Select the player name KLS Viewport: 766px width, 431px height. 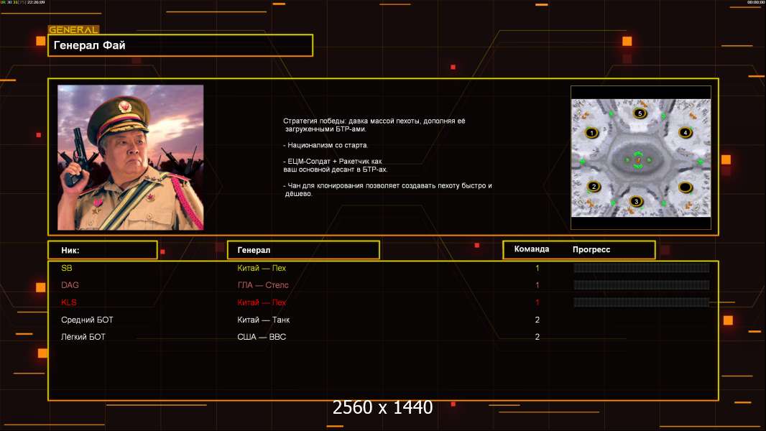coord(69,302)
